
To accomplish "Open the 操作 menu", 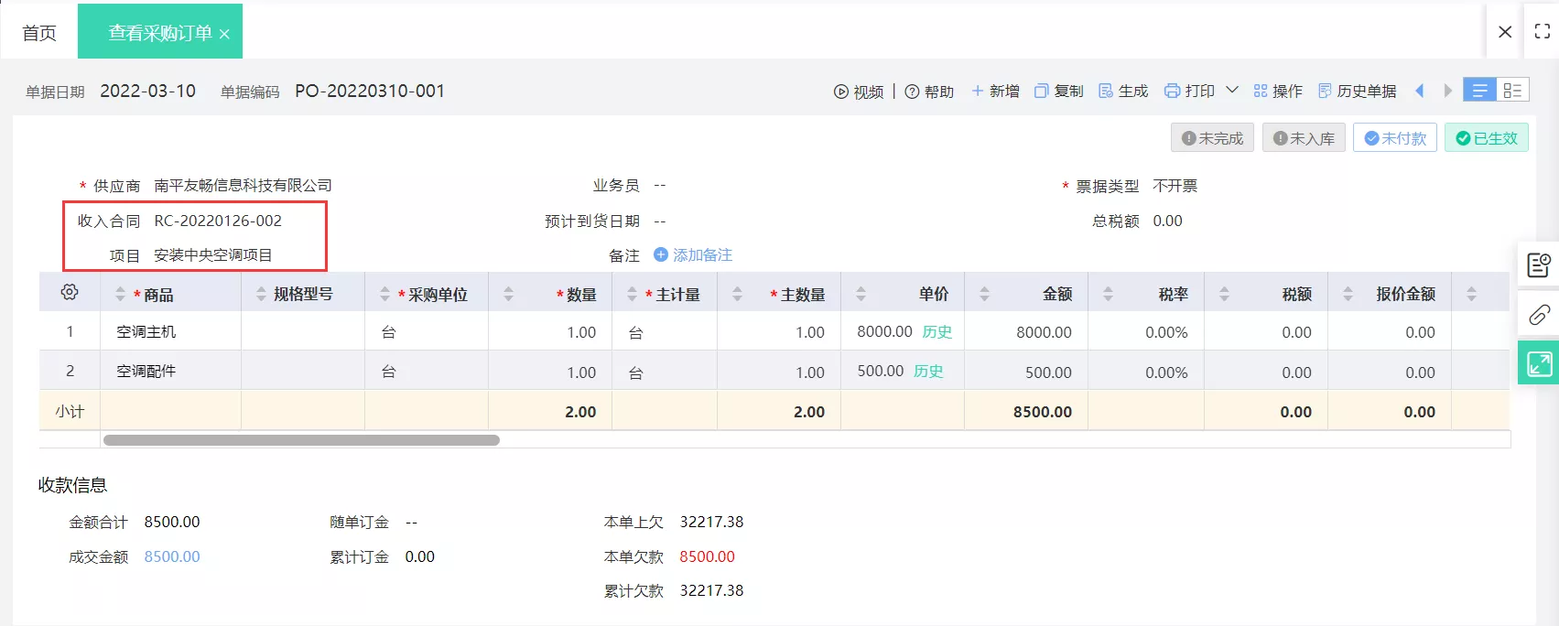I will [x=1278, y=91].
